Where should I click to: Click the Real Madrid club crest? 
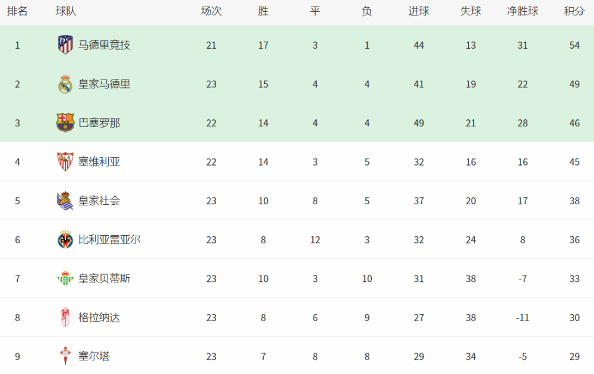[x=65, y=84]
